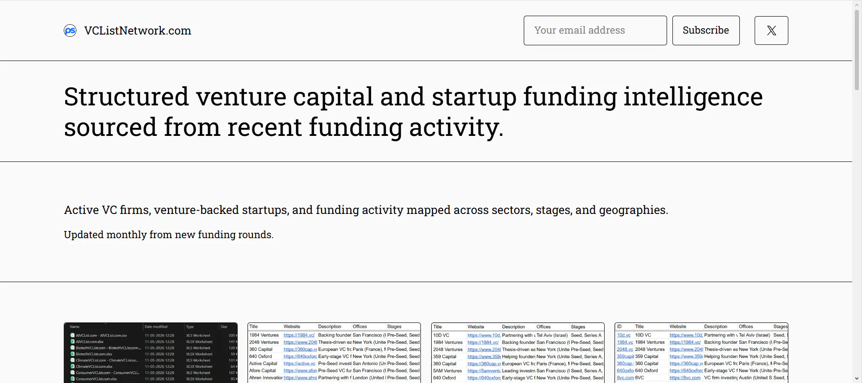Click the scrollbar up arrow

[857, 4]
